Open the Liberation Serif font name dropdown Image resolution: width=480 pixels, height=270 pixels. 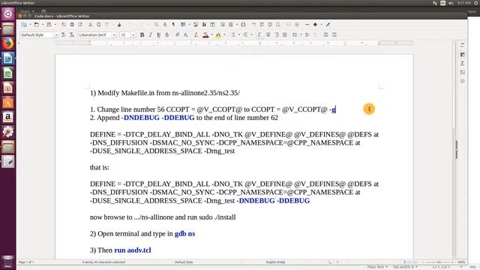[114, 35]
